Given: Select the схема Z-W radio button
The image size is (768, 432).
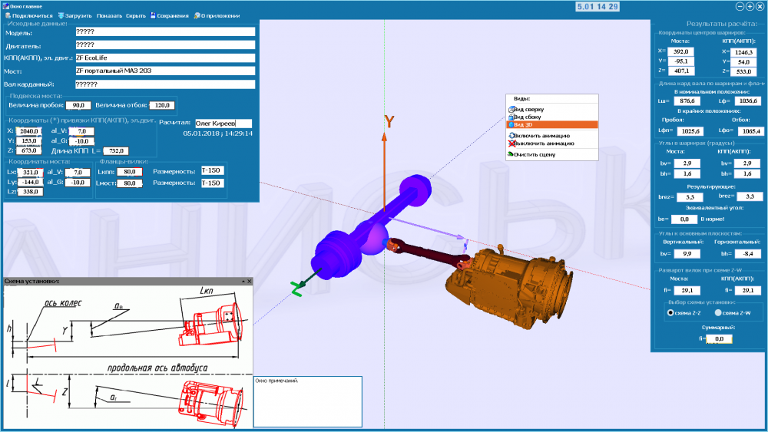Looking at the screenshot, I should pos(718,312).
